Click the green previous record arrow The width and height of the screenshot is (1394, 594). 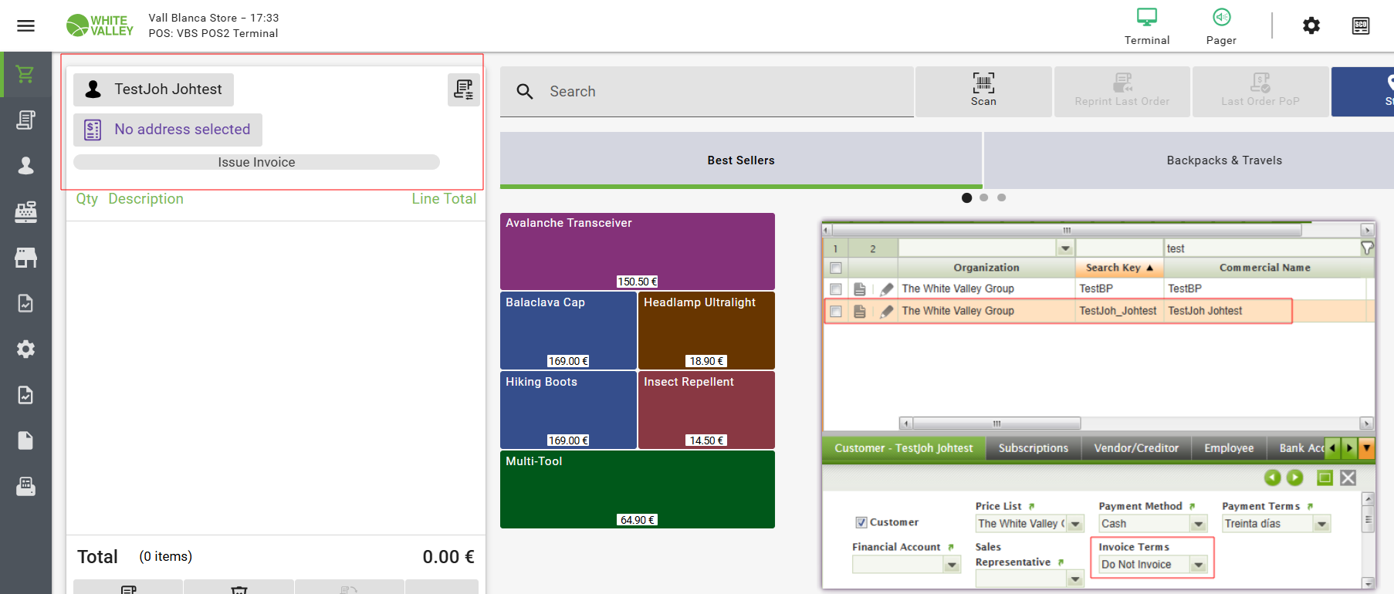[1272, 478]
